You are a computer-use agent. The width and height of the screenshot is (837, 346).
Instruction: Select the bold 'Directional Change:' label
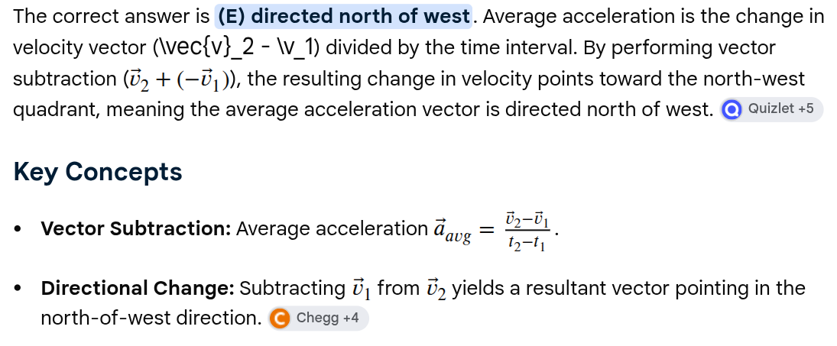click(138, 289)
